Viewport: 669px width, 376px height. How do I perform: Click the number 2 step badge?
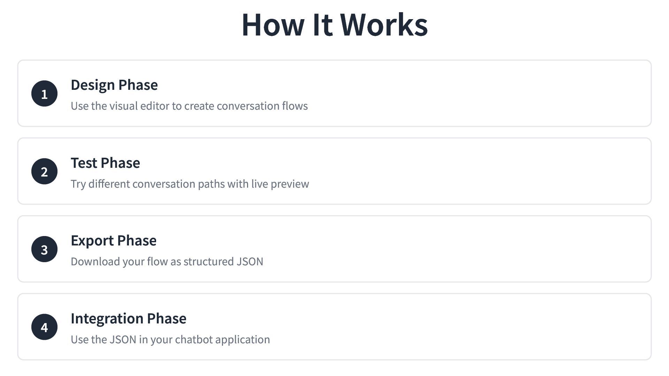click(44, 171)
